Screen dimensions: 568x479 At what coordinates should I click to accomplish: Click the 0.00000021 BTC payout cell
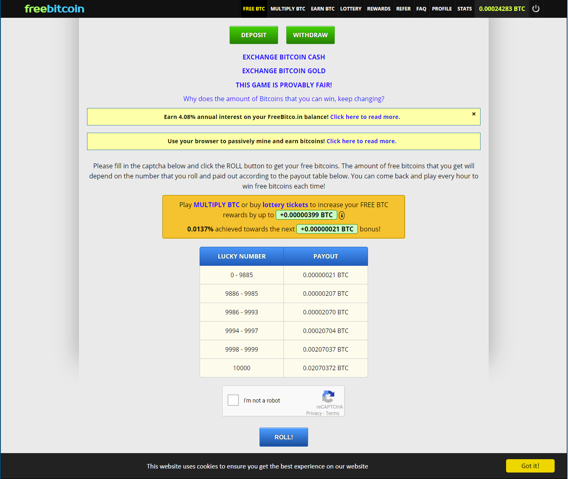(325, 275)
